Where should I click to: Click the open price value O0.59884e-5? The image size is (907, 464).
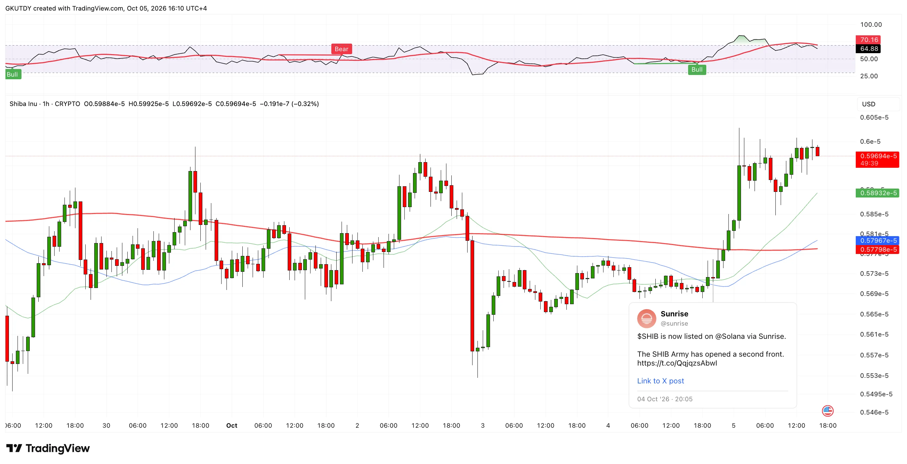[104, 104]
